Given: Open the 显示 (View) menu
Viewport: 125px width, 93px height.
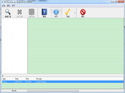Looking at the screenshot, I should tap(8, 6).
